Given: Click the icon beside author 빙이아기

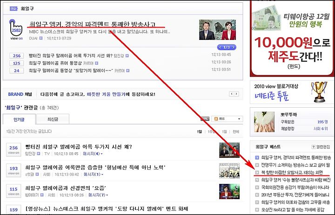Looking at the screenshot, I should 42,195.
